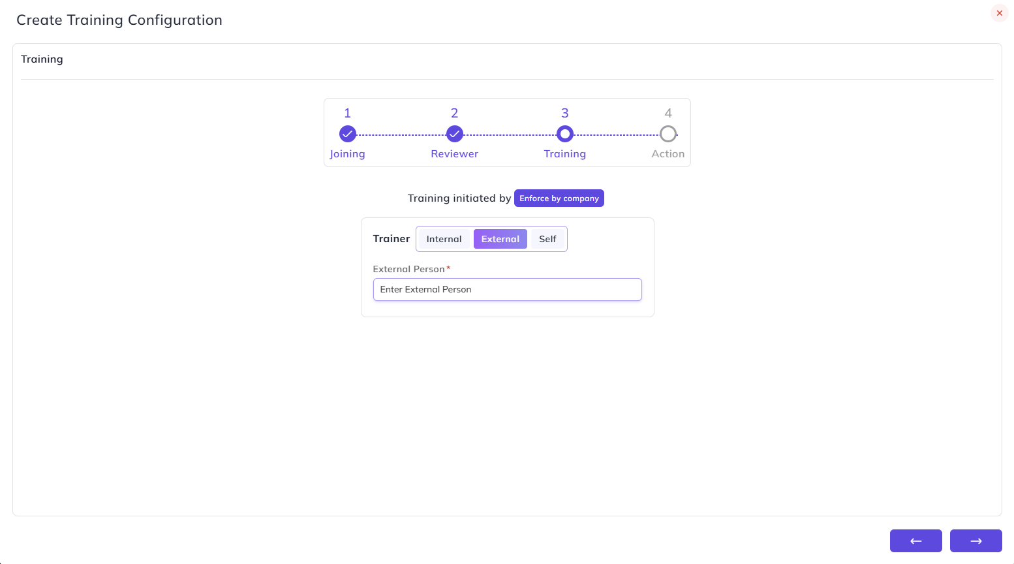Click the Training section header
This screenshot has width=1014, height=564.
pyautogui.click(x=42, y=59)
